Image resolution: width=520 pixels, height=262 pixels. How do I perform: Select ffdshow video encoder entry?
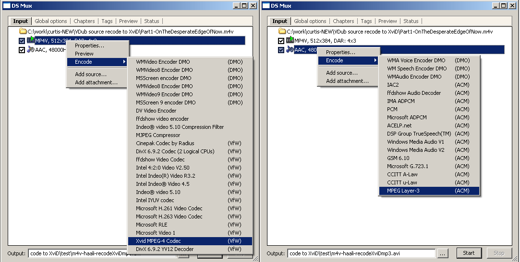[x=190, y=119]
